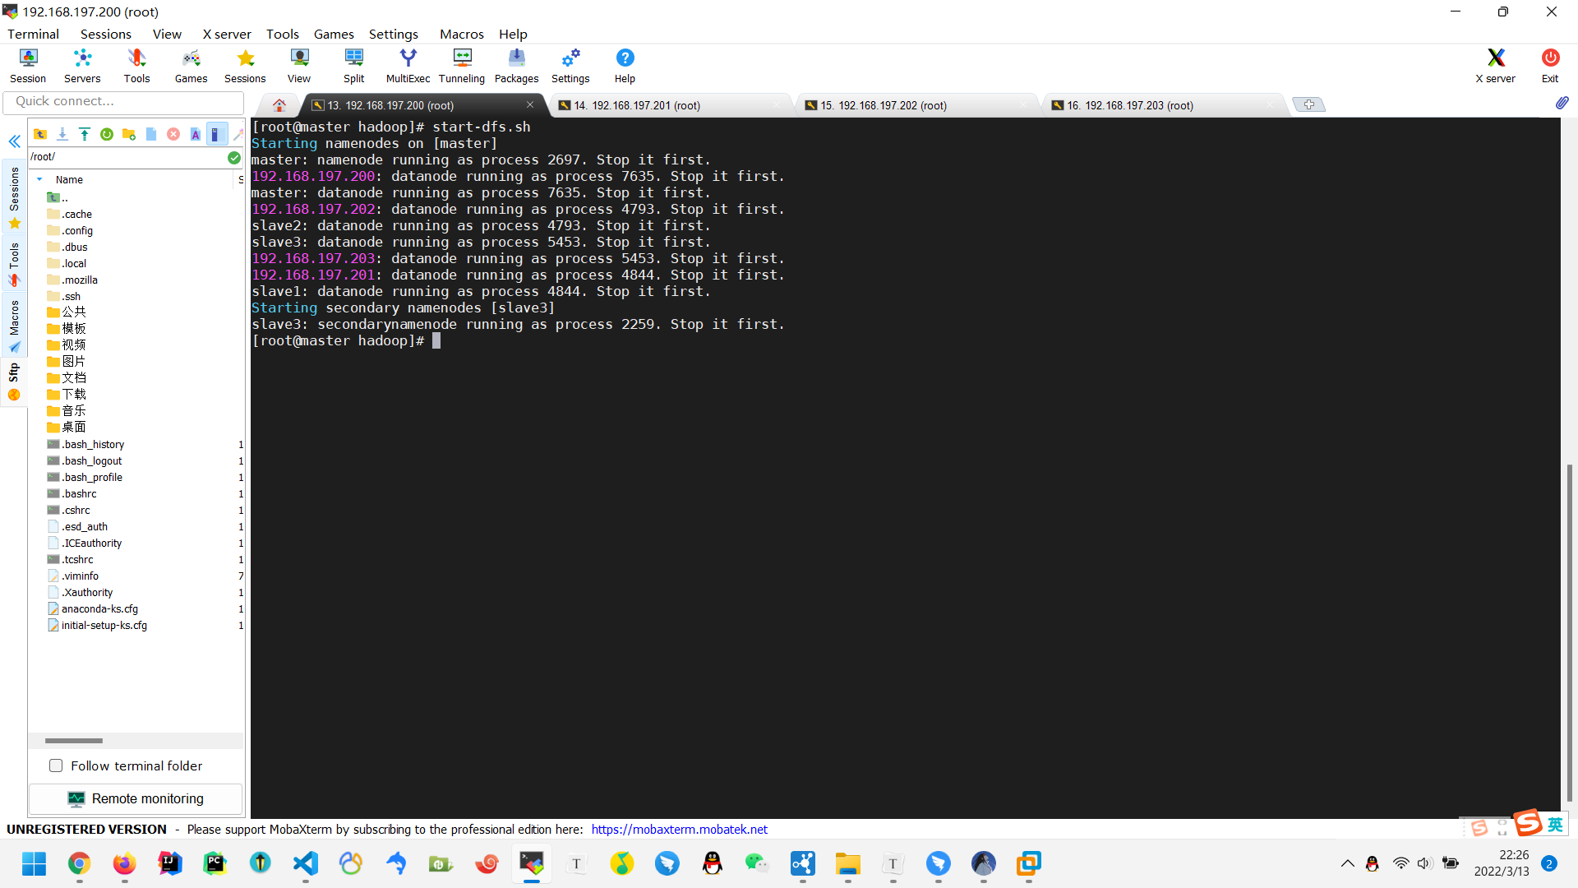Click the terminal vertical scrollbar
Screen dimensions: 1578x888
tap(1569, 633)
